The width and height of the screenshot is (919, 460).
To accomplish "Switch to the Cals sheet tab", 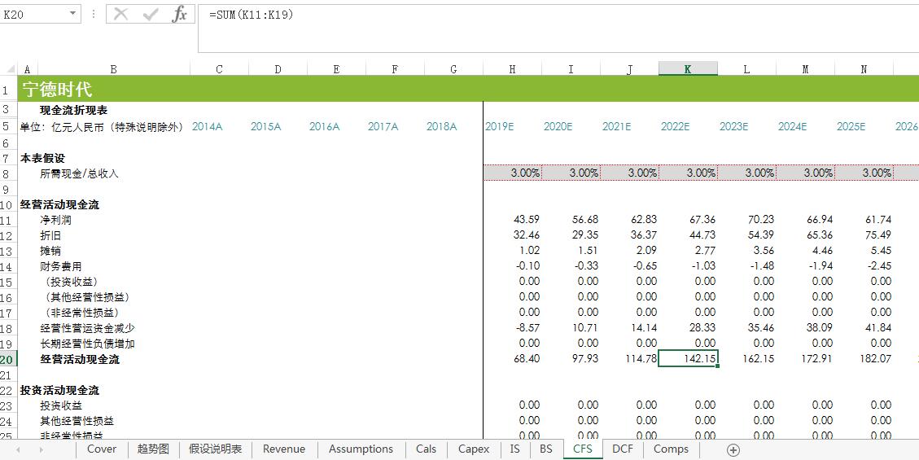I will tap(426, 449).
